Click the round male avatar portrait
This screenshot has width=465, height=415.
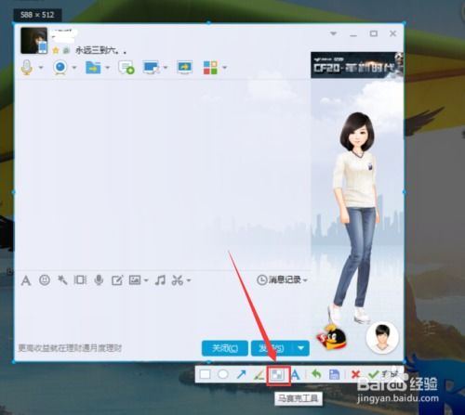coord(382,338)
